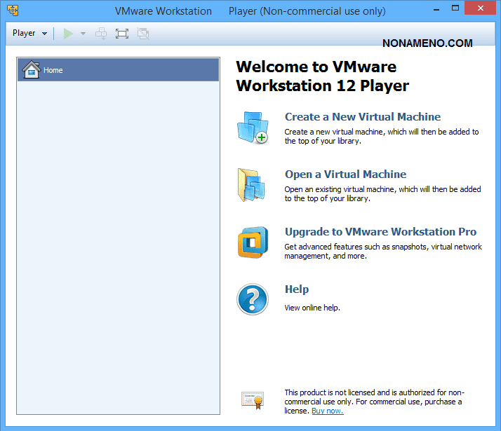Open the Player menu
Viewport: 501px width, 431px height.
coord(29,33)
